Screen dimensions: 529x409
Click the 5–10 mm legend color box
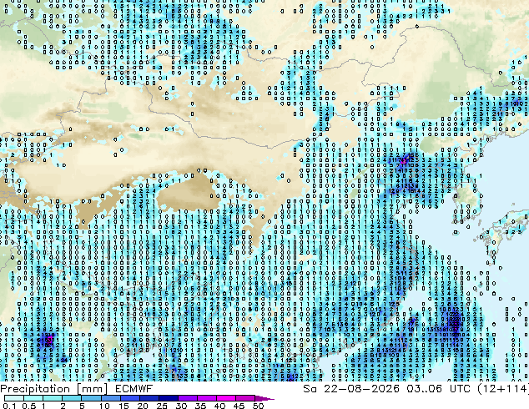coord(91,398)
